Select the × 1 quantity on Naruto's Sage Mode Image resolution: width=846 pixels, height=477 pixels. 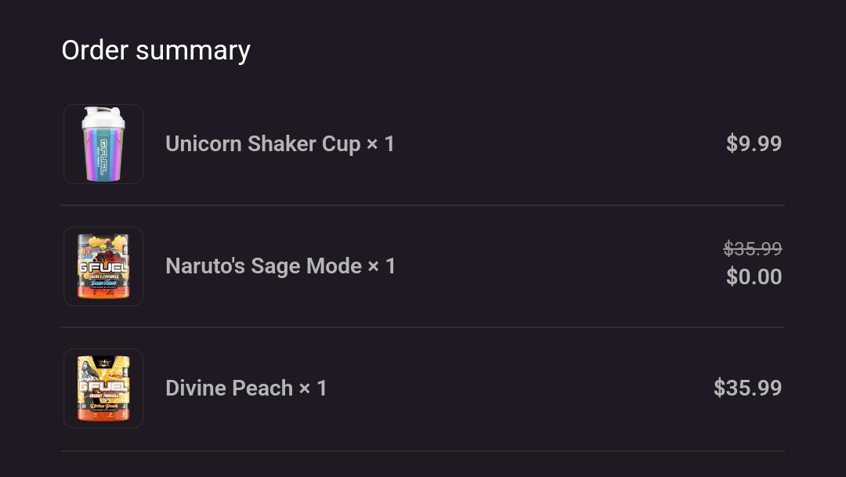[384, 266]
